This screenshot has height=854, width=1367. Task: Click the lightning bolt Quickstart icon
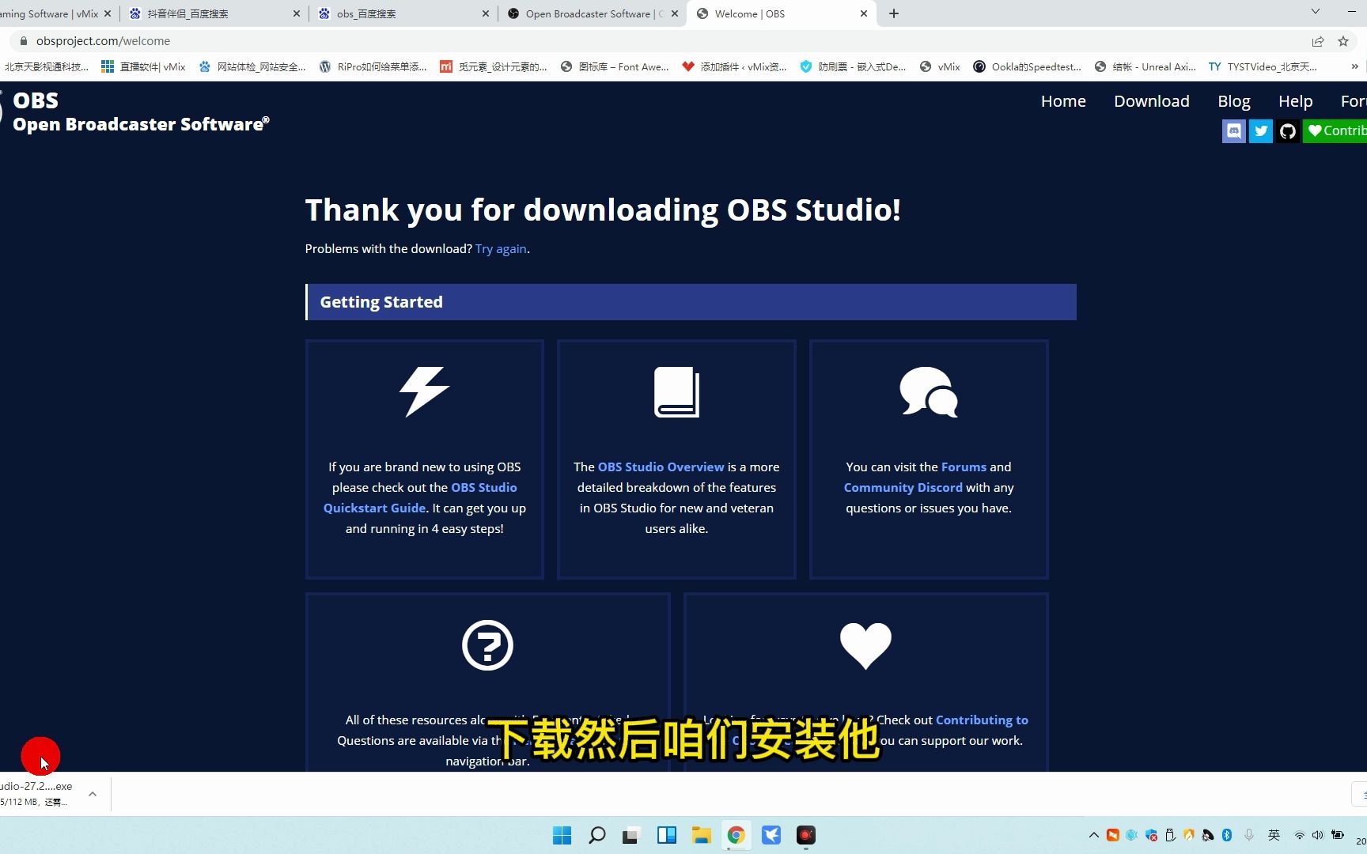coord(424,391)
